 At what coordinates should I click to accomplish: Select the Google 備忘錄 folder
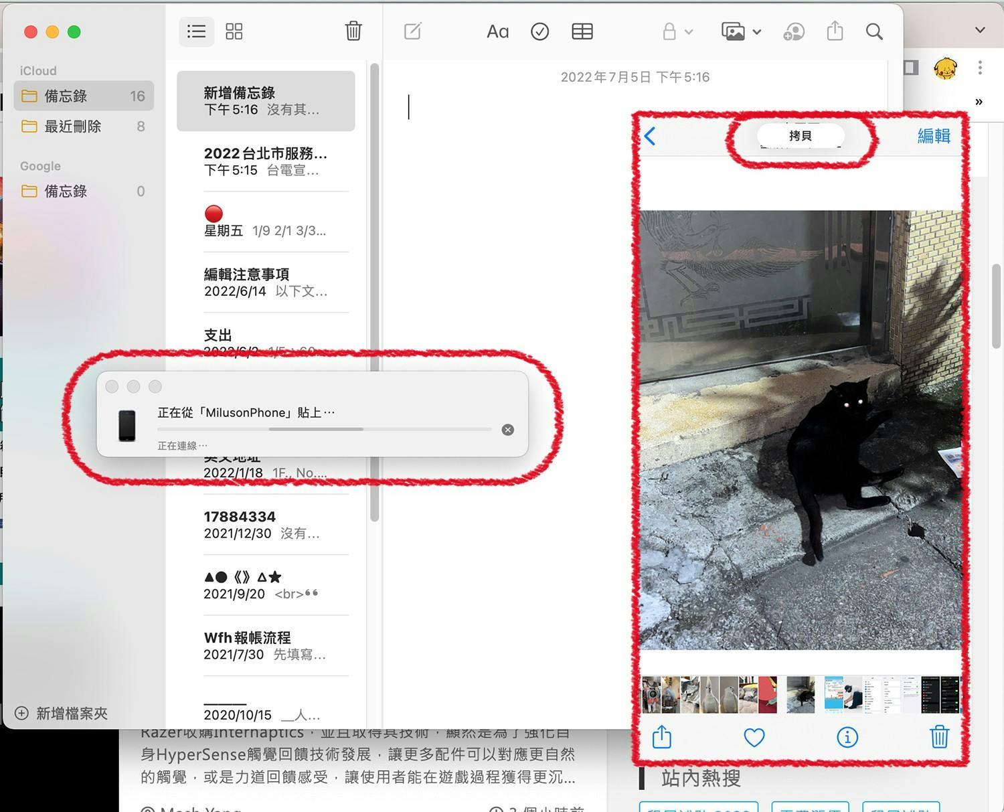pos(84,191)
